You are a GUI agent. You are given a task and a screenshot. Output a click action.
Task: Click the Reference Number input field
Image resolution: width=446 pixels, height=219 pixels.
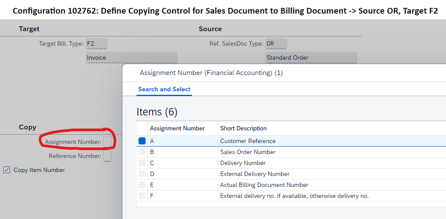point(107,156)
